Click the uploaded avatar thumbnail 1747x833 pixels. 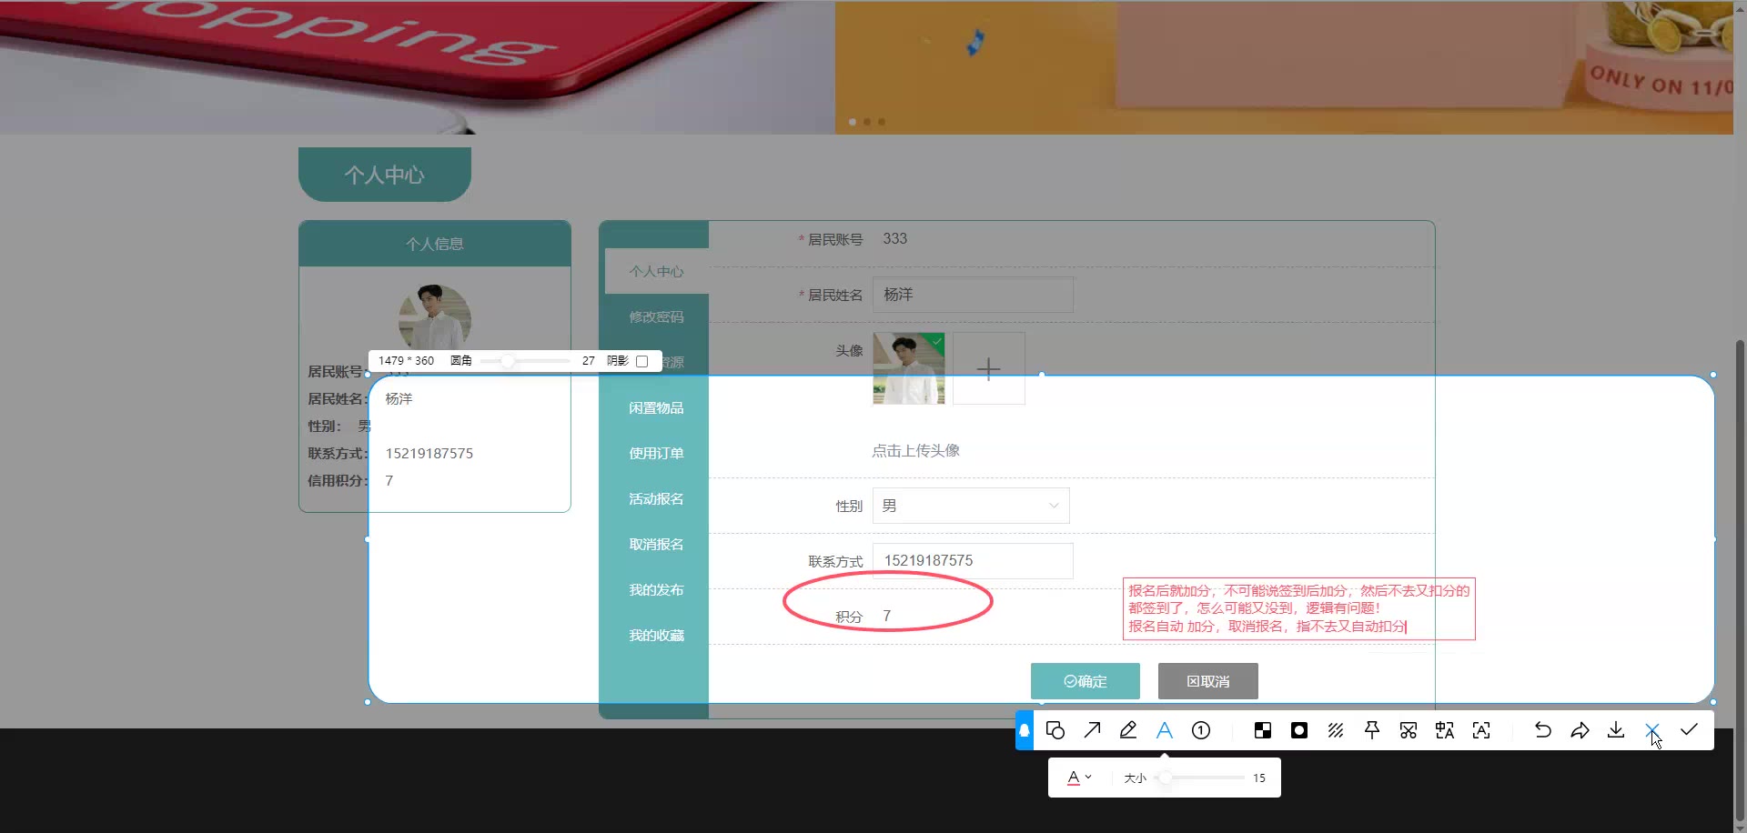click(x=909, y=368)
